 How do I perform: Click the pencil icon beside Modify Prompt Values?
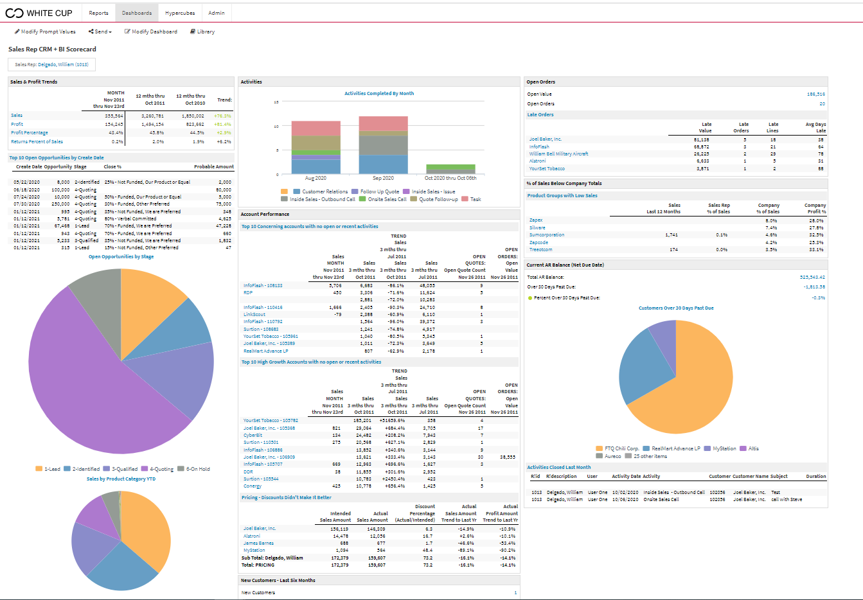click(18, 31)
